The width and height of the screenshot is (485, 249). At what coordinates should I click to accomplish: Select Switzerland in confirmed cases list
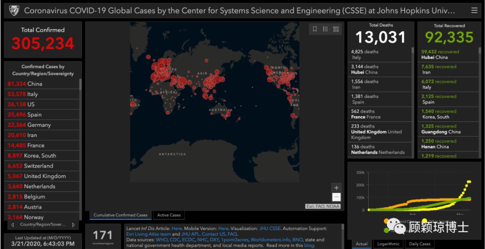pyautogui.click(x=42, y=166)
